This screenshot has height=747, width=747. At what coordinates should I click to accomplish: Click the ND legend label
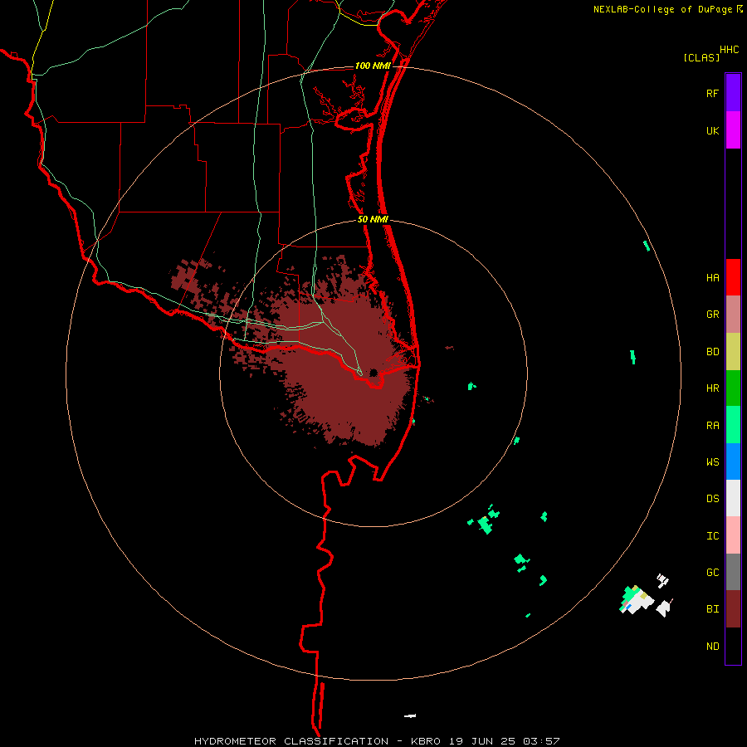tap(712, 647)
